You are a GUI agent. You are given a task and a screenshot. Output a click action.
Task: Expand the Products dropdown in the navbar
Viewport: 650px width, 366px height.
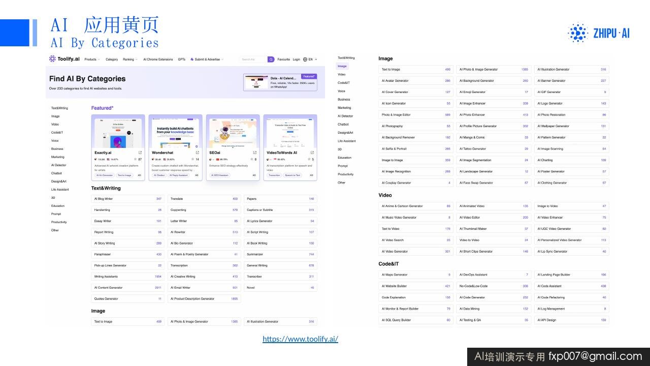tap(92, 59)
